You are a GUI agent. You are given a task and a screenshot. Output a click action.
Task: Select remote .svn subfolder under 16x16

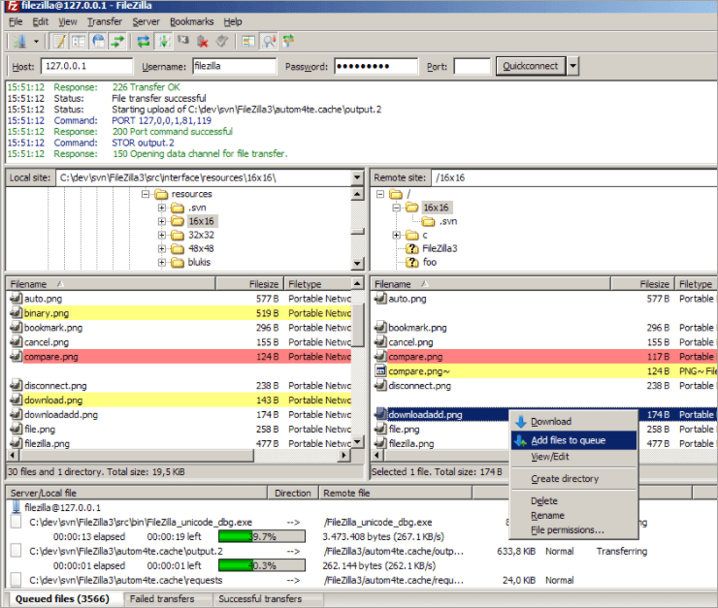click(x=448, y=221)
